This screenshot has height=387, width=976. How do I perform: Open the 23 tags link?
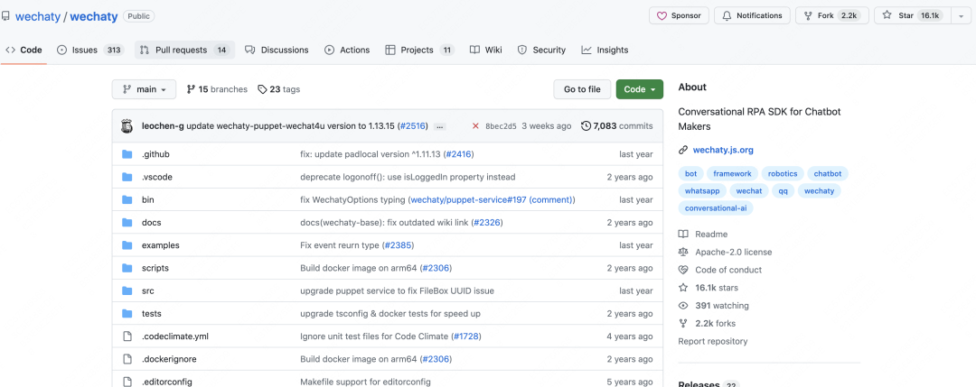coord(278,89)
